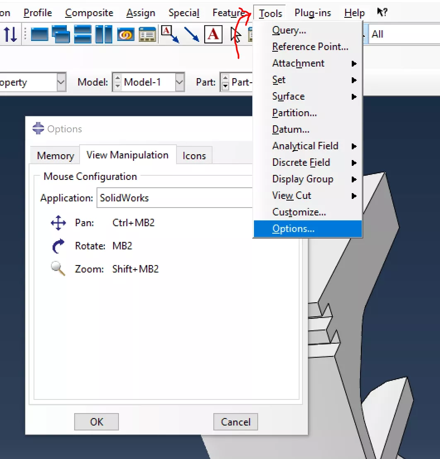The width and height of the screenshot is (440, 459).
Task: Switch to the Memory tab
Action: [55, 156]
